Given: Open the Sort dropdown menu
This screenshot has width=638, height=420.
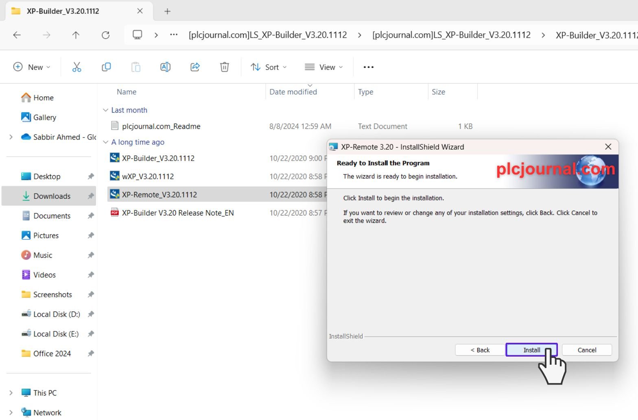Looking at the screenshot, I should click(269, 67).
